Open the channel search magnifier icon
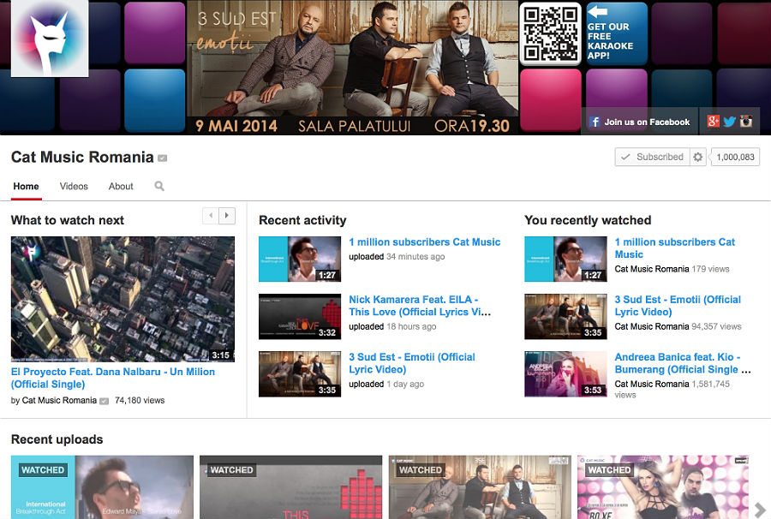 (159, 186)
